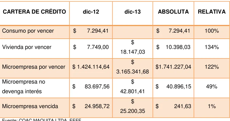230x121 pixels.
Task: Select the 134% relative value
Action: [212, 47]
